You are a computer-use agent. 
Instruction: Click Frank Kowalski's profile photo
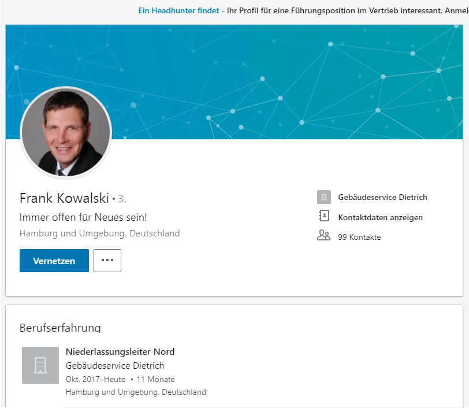coord(66,132)
